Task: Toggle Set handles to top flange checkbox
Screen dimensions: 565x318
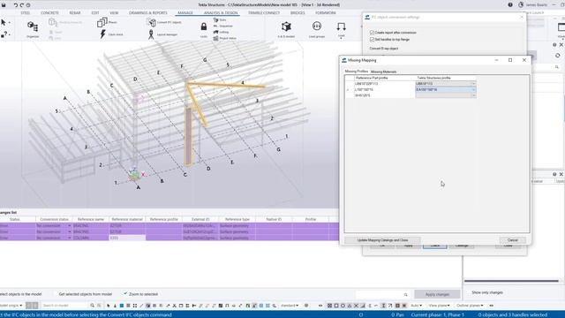Action: (x=372, y=39)
